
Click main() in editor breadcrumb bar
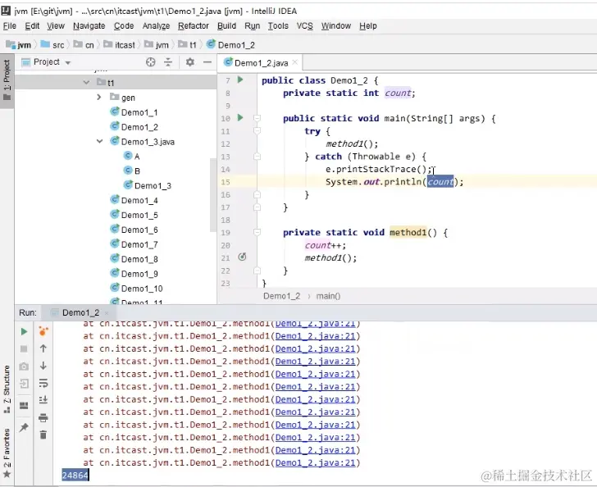[x=328, y=296]
